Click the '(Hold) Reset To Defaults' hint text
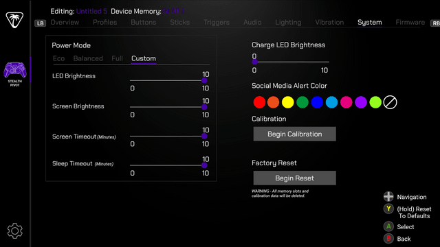440x247 pixels. tap(414, 212)
